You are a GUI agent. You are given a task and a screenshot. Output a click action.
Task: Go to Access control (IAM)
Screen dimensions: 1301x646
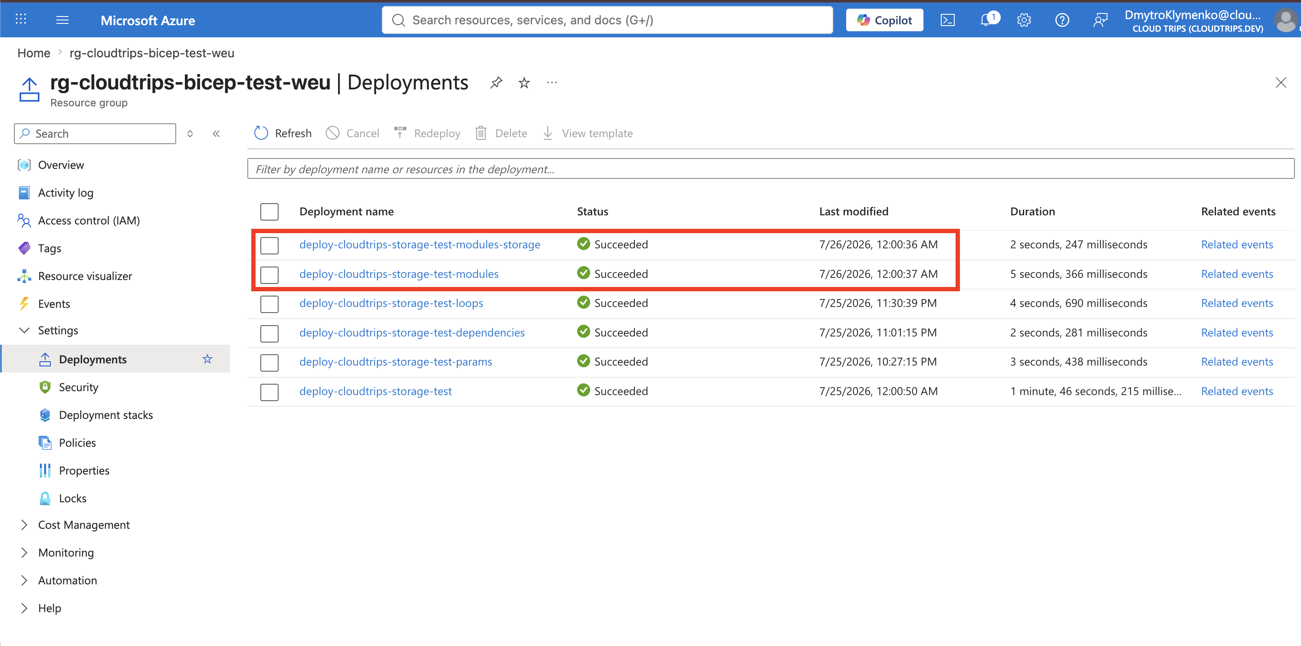pos(89,220)
